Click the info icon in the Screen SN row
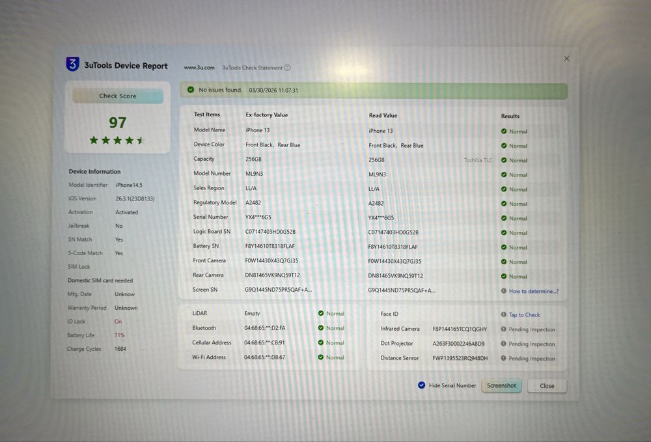Viewport: 651px width, 442px height. [504, 291]
